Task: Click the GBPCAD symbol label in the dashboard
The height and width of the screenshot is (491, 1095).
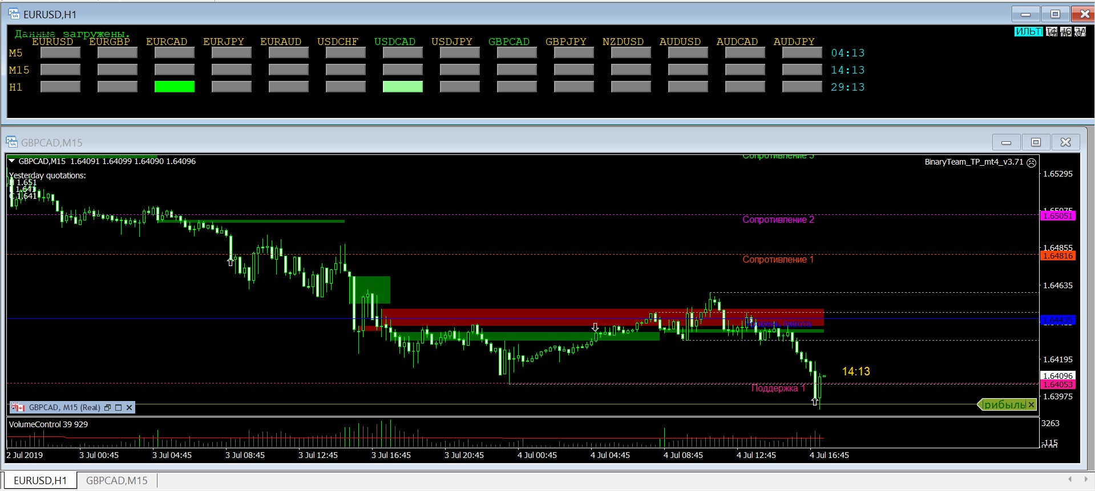Action: 508,42
